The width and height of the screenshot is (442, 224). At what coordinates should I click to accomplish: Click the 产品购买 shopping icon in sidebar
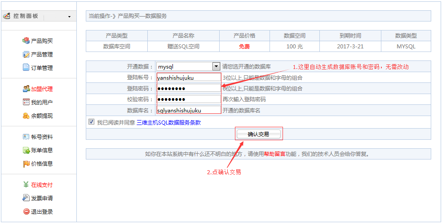(x=26, y=41)
